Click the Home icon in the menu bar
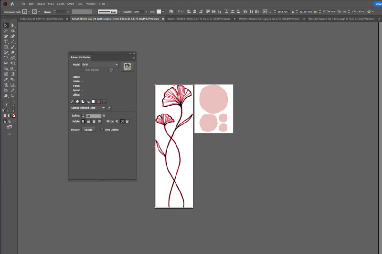This screenshot has width=382, height=254. pos(12,4)
